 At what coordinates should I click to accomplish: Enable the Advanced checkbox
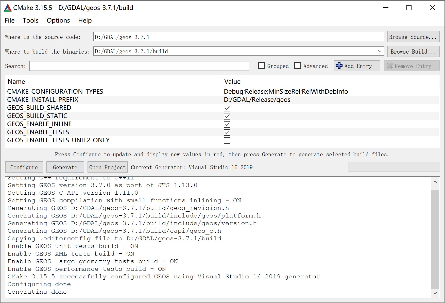(x=298, y=66)
